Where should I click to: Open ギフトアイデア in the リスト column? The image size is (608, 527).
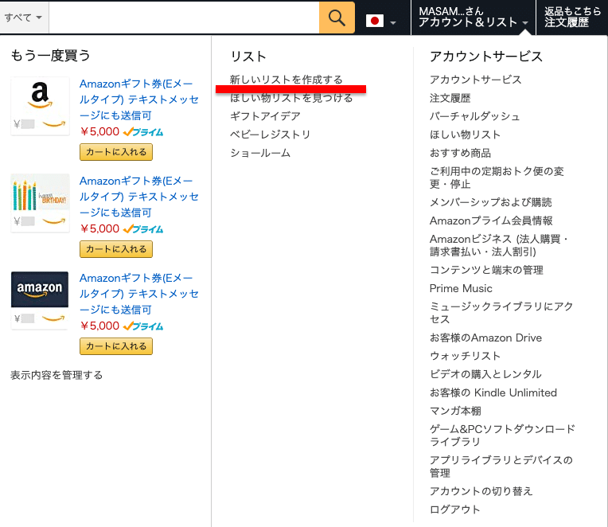[x=265, y=116]
